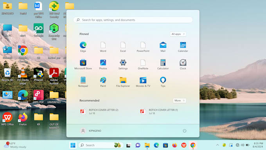The image size is (266, 150).
Task: Open Firefox from the taskbar
Action: tap(174, 145)
